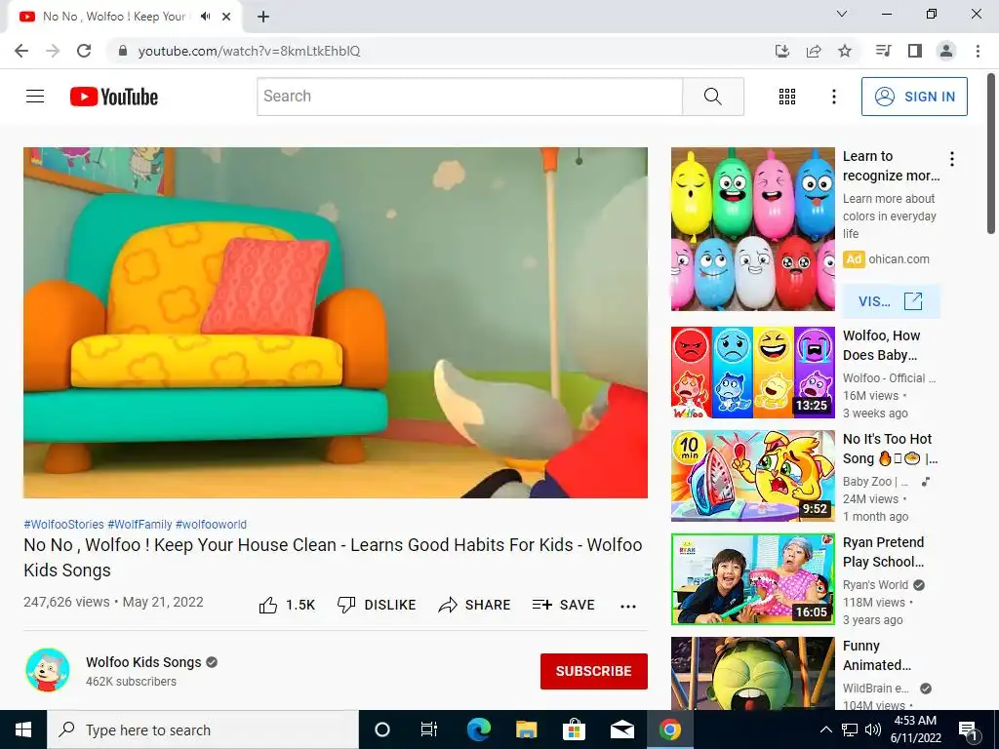Open Wolfoo Kids Songs channel avatar
Viewport: 999px width, 749px height.
(x=48, y=670)
